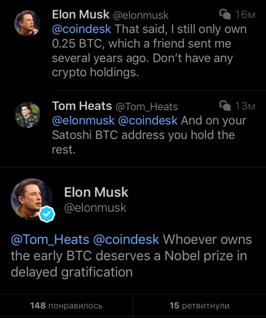The height and width of the screenshot is (318, 266).
Task: Open conversation icon on Elon's 16m tweet
Action: (225, 14)
